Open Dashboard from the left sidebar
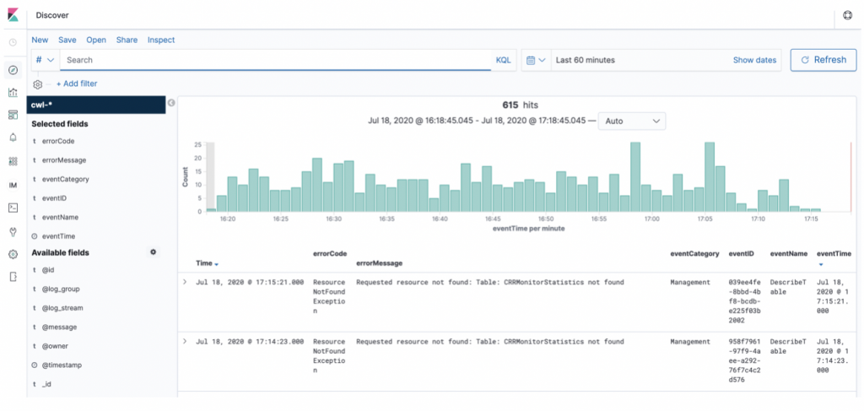The width and height of the screenshot is (864, 411). click(x=13, y=115)
